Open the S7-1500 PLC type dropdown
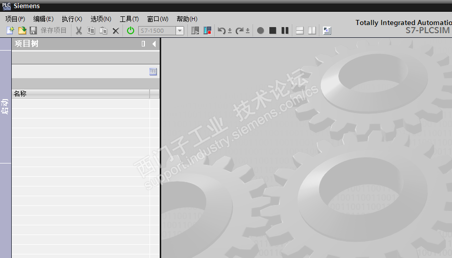The width and height of the screenshot is (452, 258). tap(180, 31)
